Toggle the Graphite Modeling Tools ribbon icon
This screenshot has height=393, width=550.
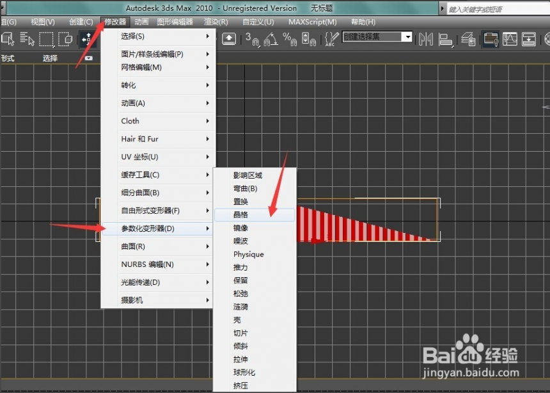491,39
